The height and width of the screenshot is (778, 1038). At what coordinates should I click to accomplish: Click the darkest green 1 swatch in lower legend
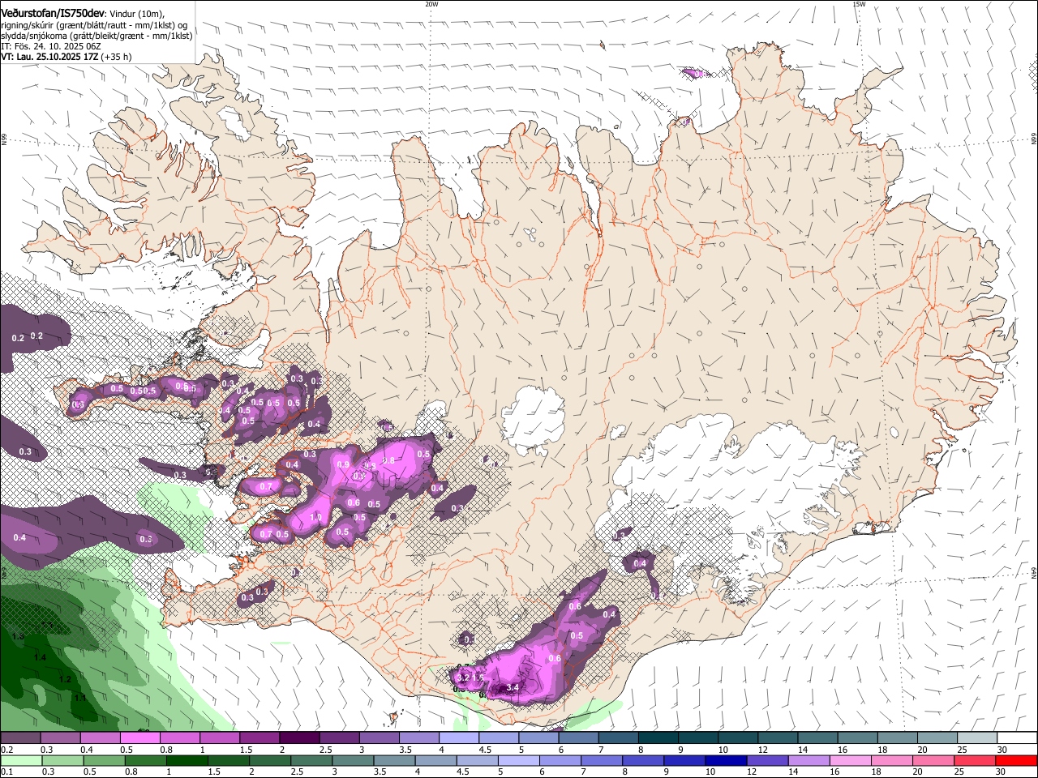(186, 760)
